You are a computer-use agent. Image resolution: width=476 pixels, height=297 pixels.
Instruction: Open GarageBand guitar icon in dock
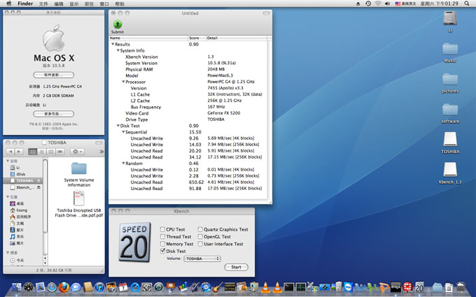pyautogui.click(x=218, y=287)
